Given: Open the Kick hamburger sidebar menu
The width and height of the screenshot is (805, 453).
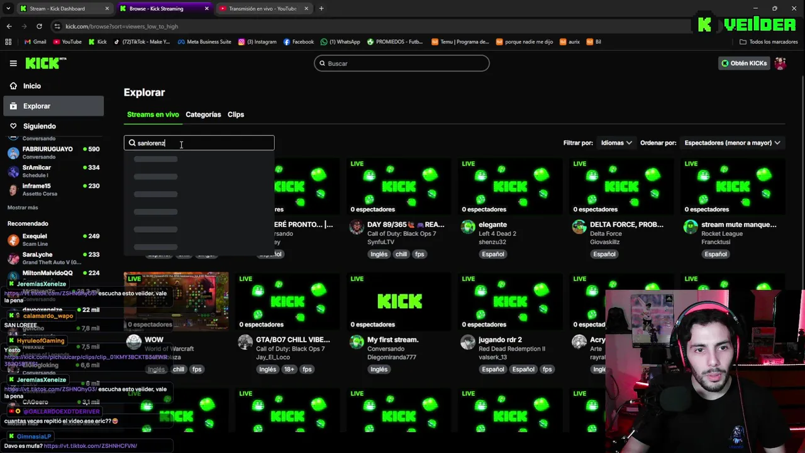Looking at the screenshot, I should point(13,63).
